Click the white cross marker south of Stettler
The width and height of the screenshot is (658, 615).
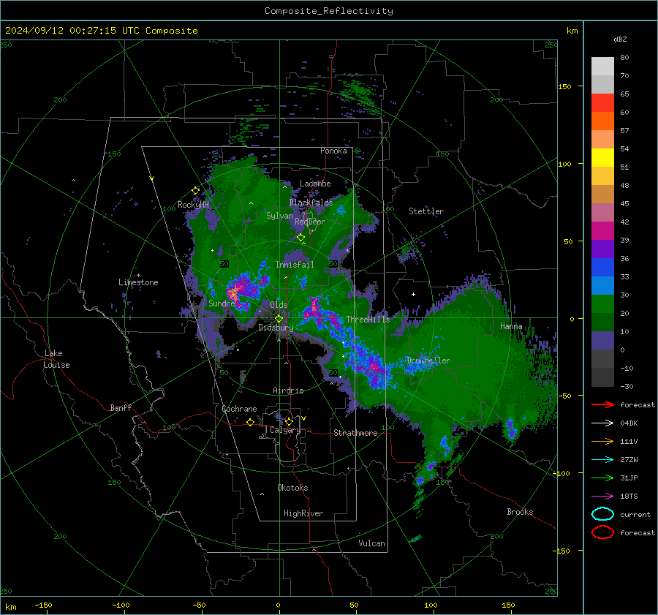click(413, 294)
